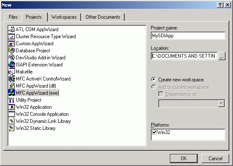Confirm with the OK button
233x166 pixels.
coord(184,159)
